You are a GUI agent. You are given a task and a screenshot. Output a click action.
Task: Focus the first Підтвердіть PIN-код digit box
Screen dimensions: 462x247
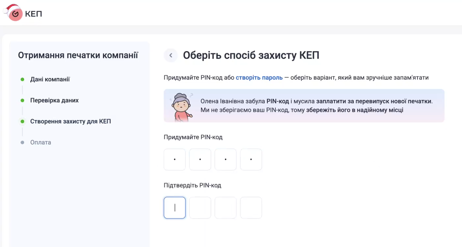pos(175,208)
